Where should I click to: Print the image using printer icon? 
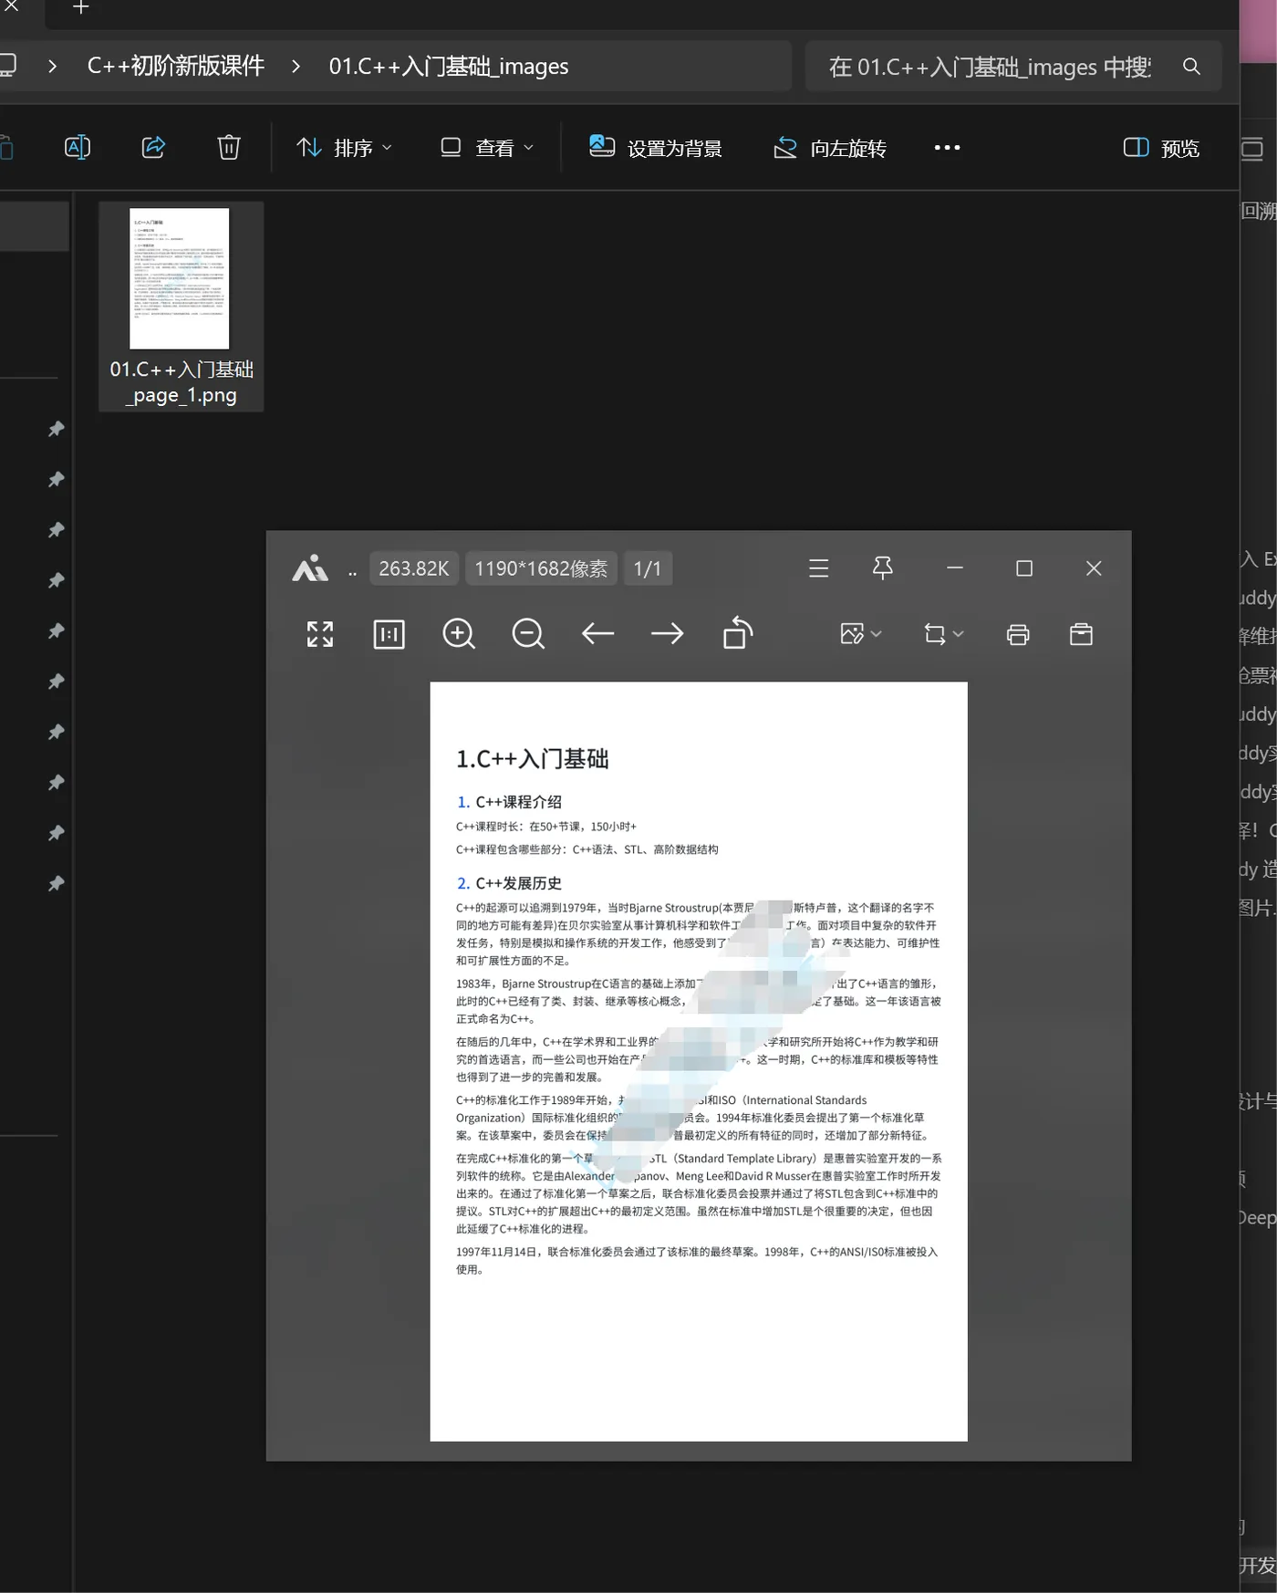[1018, 634]
